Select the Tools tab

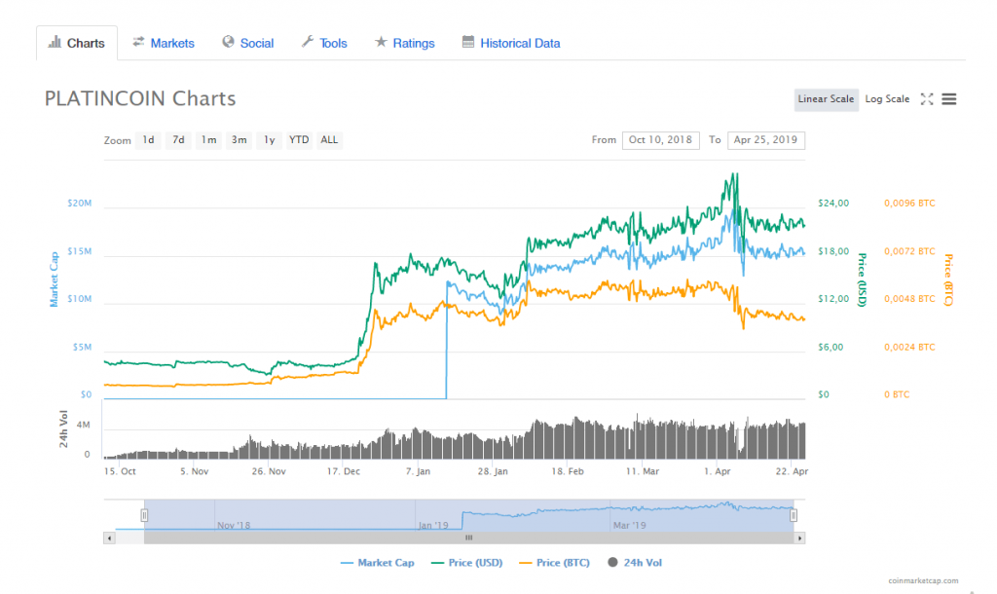[x=324, y=43]
